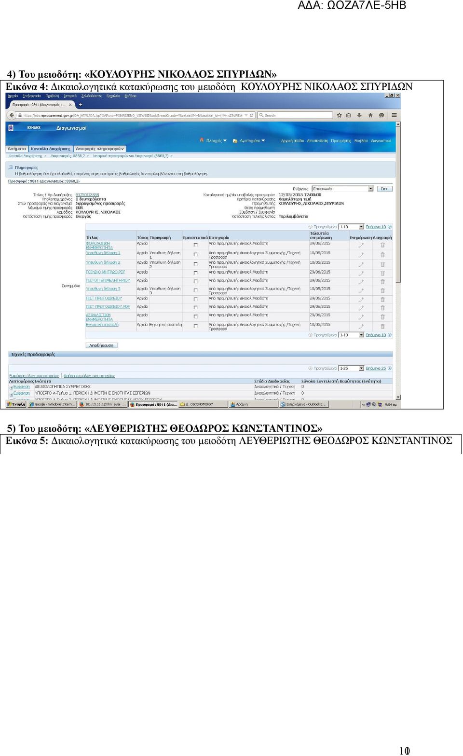Tick confidential checkbox for ΠΟΙΝΙΚΟ ΜΗΤΡΩΟ.PDF
Viewport: 463px width, 756px height.
195,273
